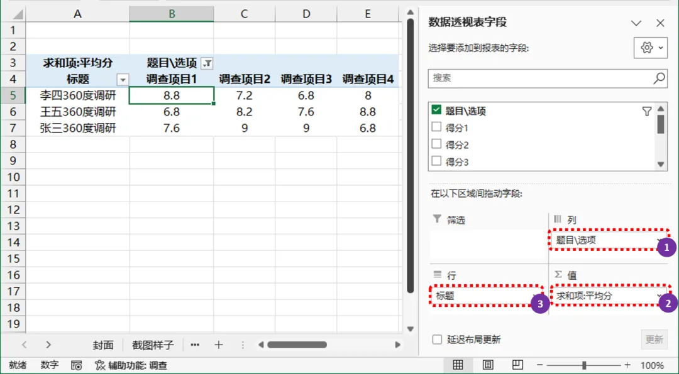Select cell 张三360度调研
679x374 pixels.
coord(77,128)
